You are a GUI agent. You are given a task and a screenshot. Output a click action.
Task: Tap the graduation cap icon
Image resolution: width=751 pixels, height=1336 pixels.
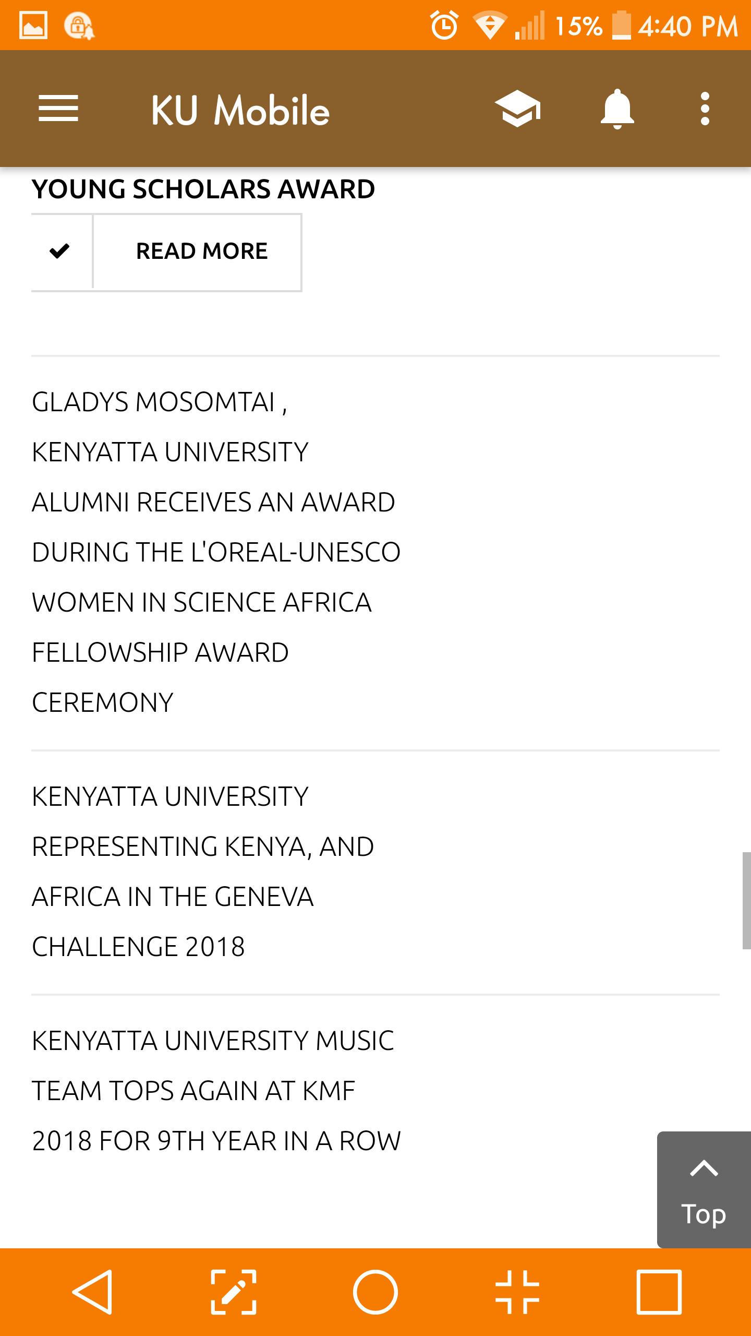point(517,109)
